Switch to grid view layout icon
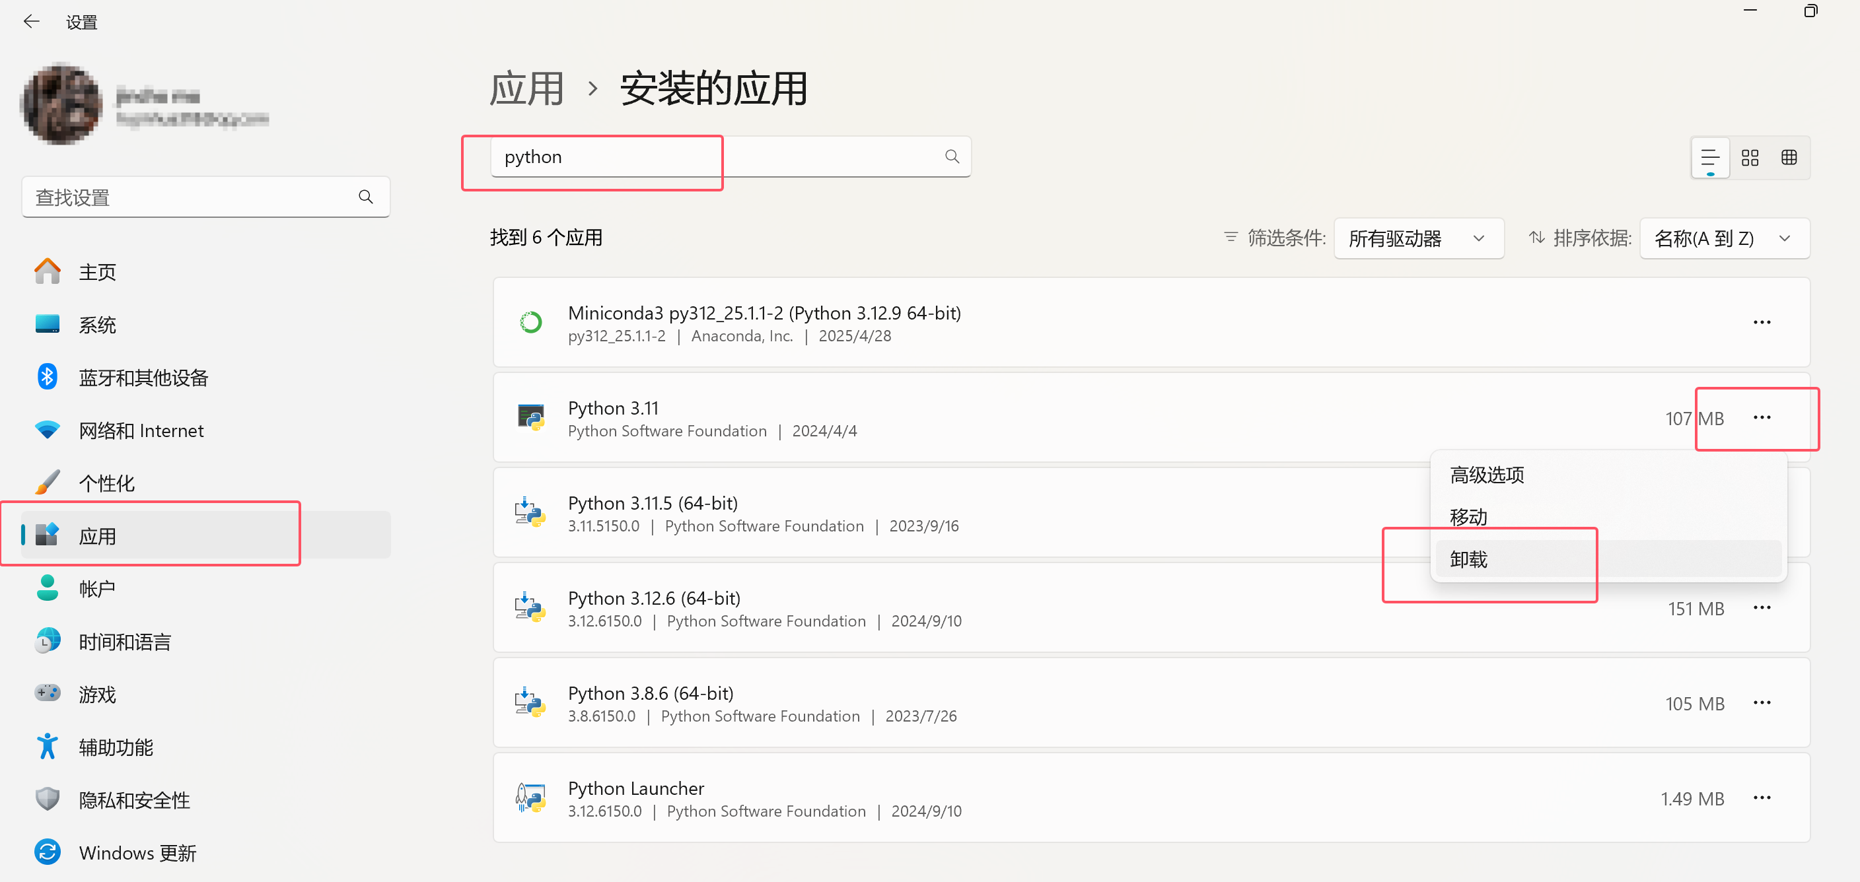Viewport: 1860px width, 882px height. pyautogui.click(x=1750, y=157)
